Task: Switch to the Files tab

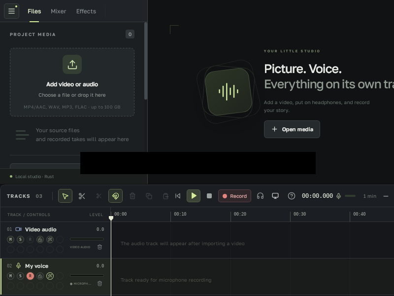Action: pos(34,11)
